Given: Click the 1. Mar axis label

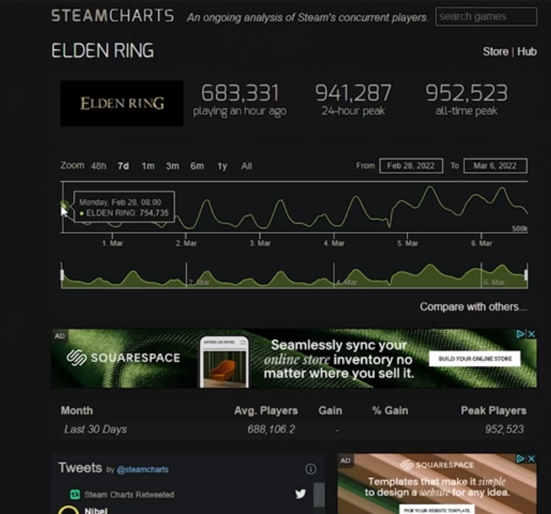Looking at the screenshot, I should click(113, 243).
